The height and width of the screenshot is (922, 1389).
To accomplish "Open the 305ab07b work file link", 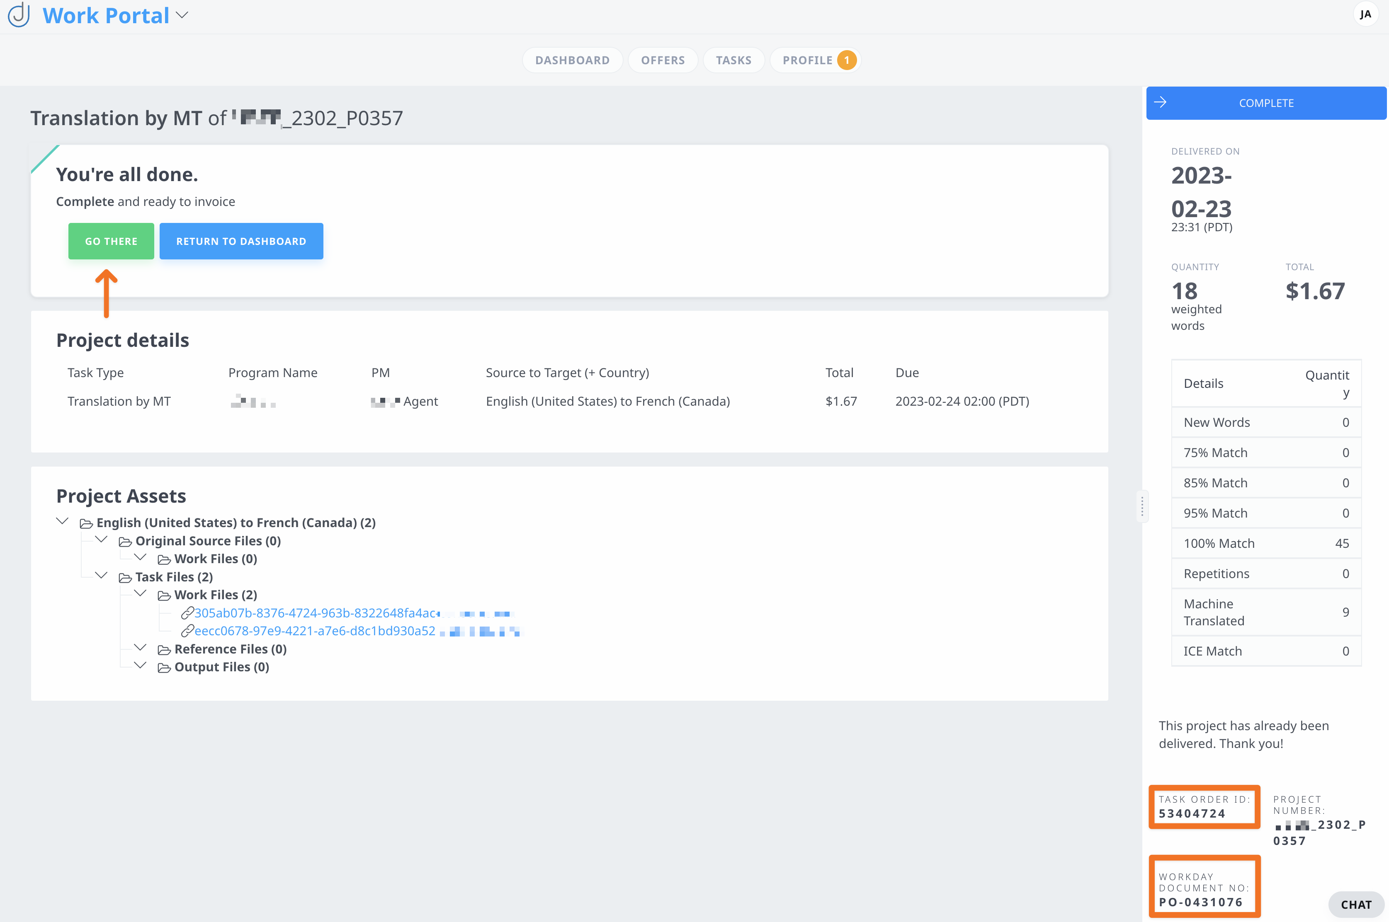I will pyautogui.click(x=316, y=613).
